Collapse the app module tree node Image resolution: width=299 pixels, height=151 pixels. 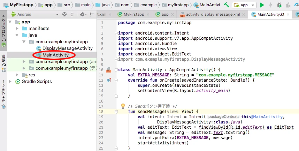pyautogui.click(x=10, y=22)
